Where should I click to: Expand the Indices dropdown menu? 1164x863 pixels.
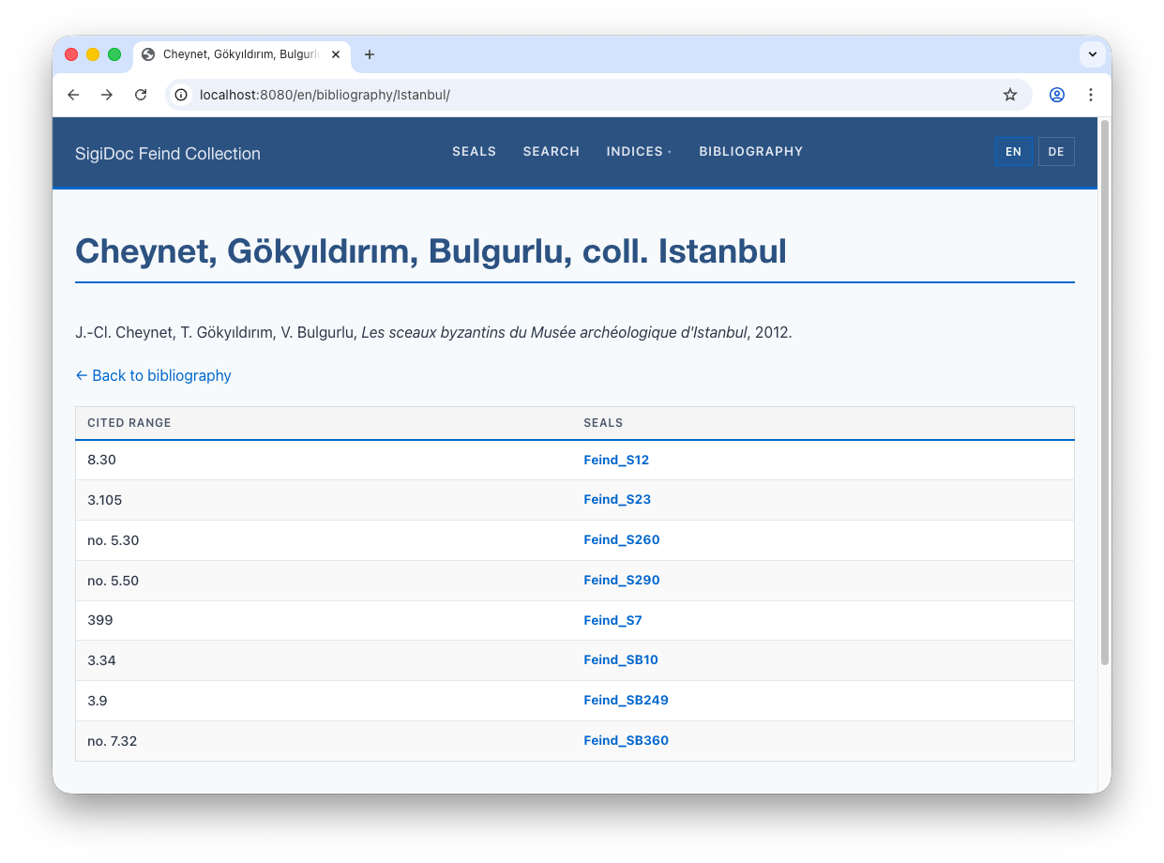[x=639, y=152]
